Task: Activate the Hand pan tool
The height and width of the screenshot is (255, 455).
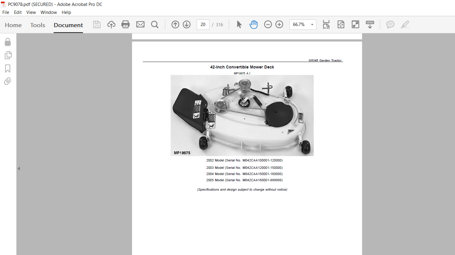Action: click(x=254, y=24)
